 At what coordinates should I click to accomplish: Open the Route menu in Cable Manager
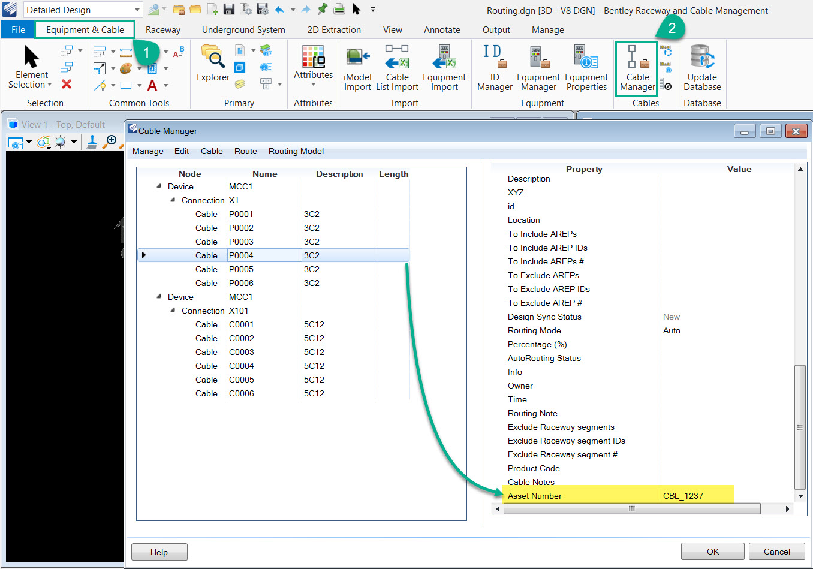pos(246,151)
